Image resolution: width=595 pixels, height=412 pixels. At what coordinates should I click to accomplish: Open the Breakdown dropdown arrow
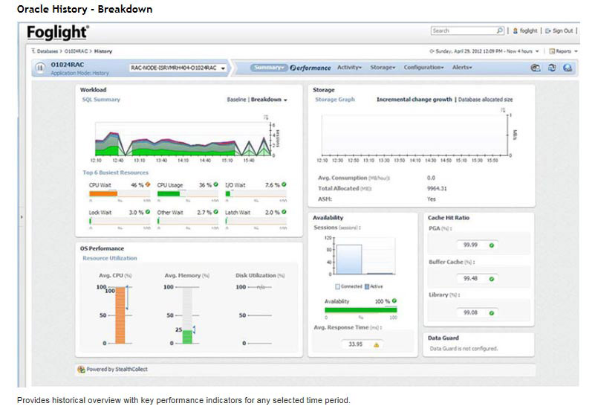285,100
